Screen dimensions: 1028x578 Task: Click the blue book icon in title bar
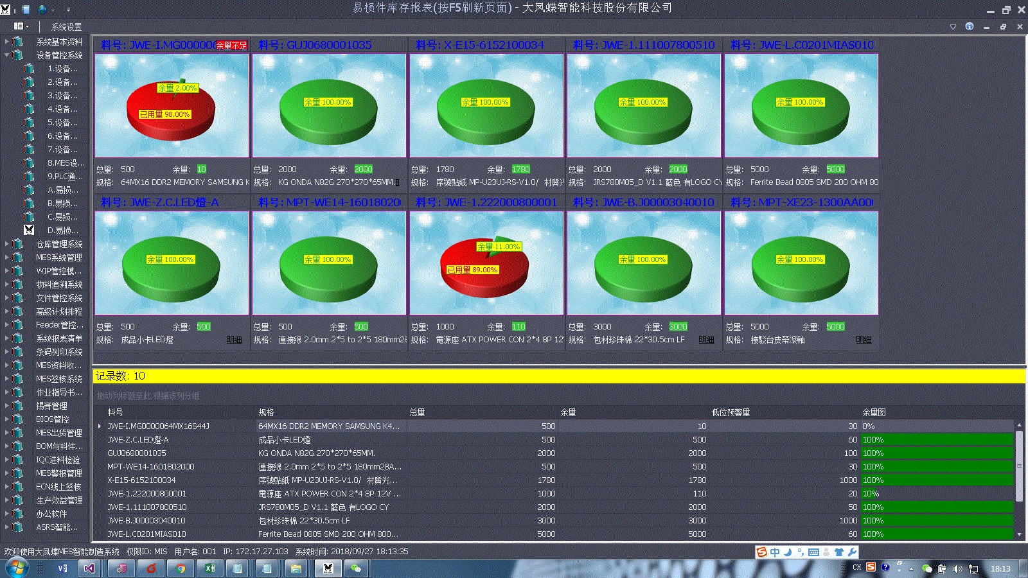(x=26, y=9)
